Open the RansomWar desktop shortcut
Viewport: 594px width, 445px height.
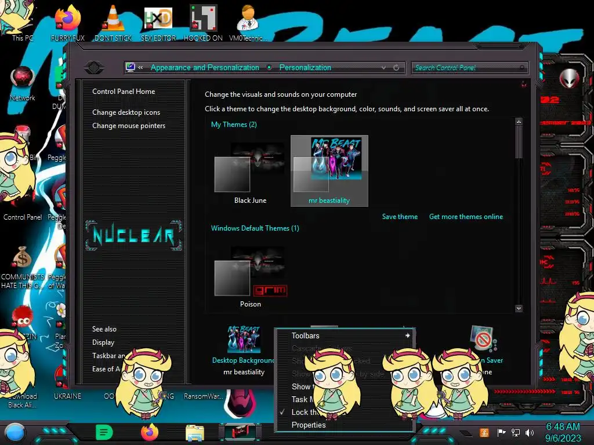coord(204,396)
